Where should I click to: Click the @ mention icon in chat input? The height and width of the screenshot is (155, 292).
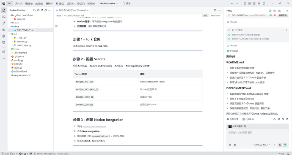point(230,145)
